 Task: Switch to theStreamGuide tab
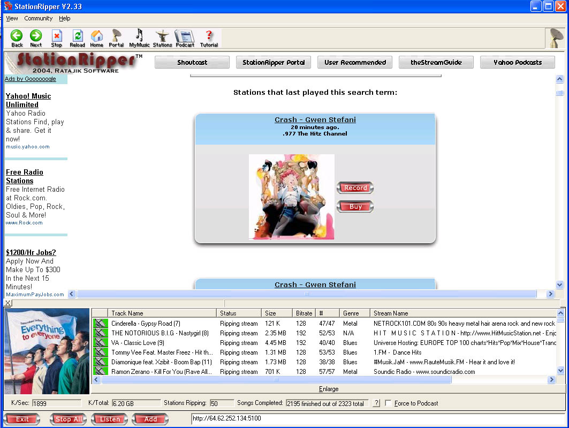click(x=436, y=63)
